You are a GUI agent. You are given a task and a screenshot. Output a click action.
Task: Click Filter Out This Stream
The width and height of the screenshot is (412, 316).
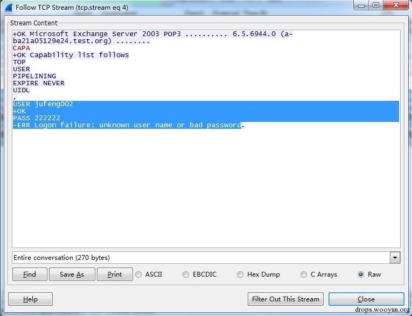pos(285,299)
